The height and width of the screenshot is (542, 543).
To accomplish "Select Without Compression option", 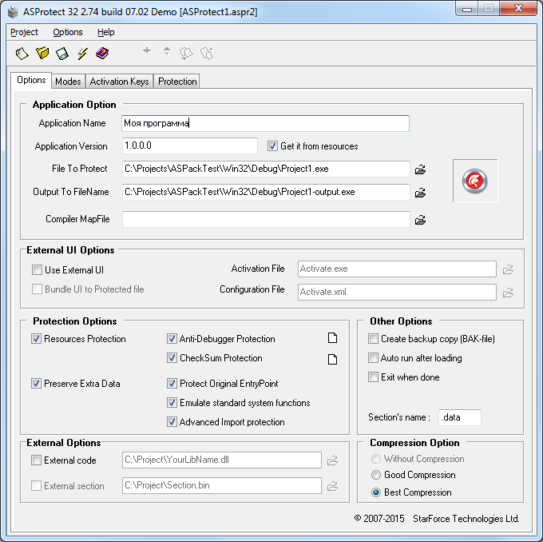I will pyautogui.click(x=376, y=459).
